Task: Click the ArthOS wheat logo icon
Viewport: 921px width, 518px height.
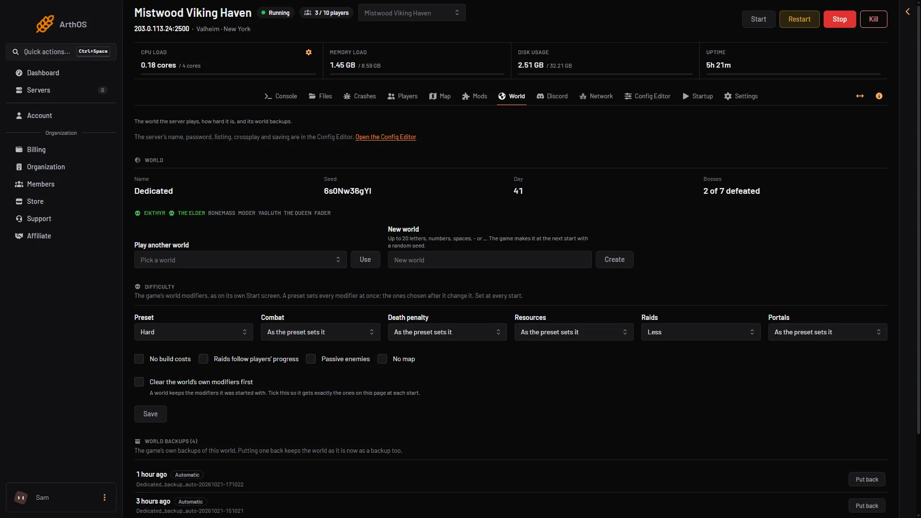Action: [45, 24]
